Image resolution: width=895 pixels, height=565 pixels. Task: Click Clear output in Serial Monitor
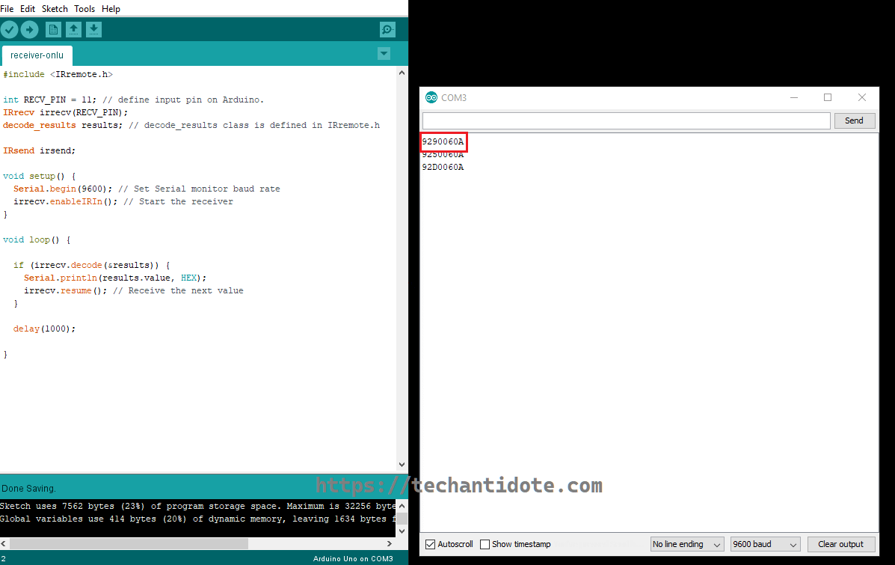click(841, 544)
